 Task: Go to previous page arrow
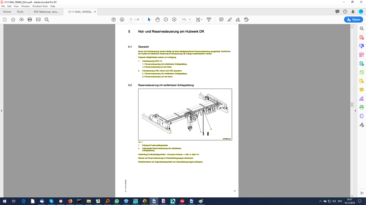pyautogui.click(x=114, y=20)
